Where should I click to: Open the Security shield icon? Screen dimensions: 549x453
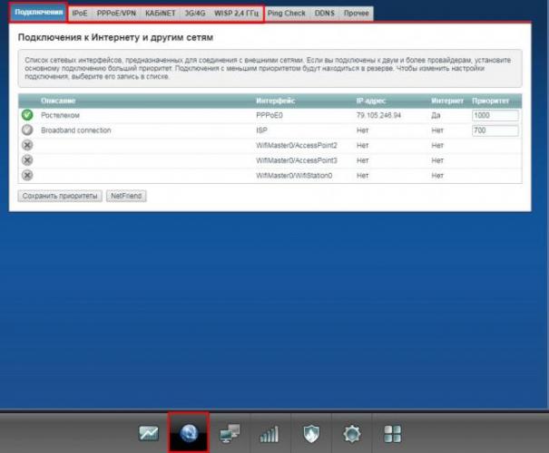pos(309,434)
